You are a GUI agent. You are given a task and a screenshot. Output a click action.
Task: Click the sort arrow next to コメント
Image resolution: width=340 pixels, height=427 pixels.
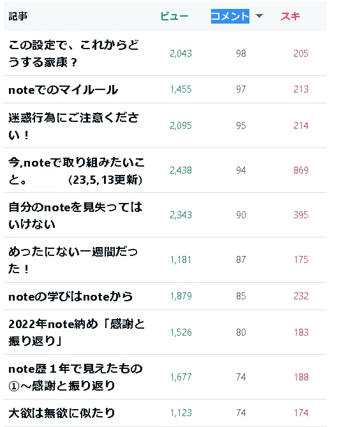click(x=259, y=16)
